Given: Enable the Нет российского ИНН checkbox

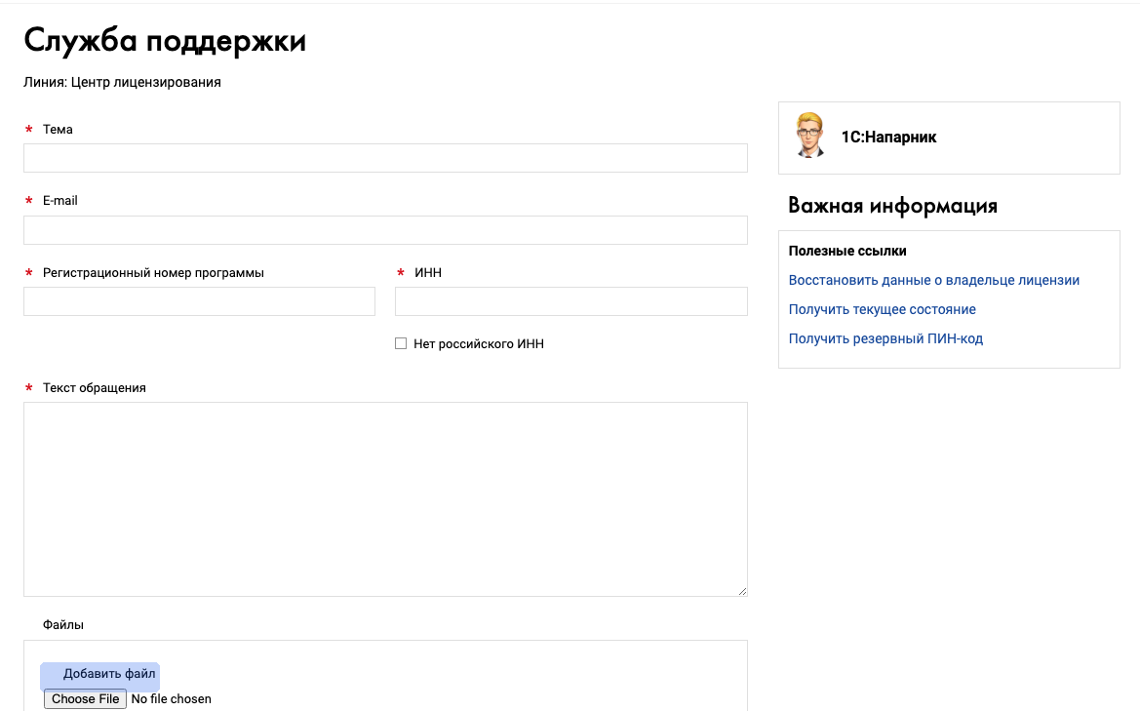Looking at the screenshot, I should 401,343.
